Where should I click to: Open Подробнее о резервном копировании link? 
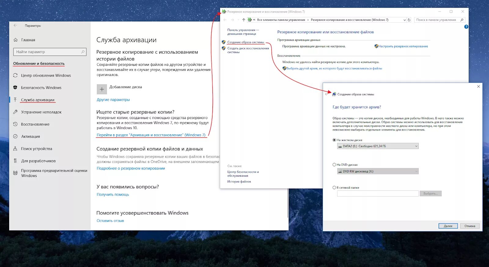pos(131,168)
